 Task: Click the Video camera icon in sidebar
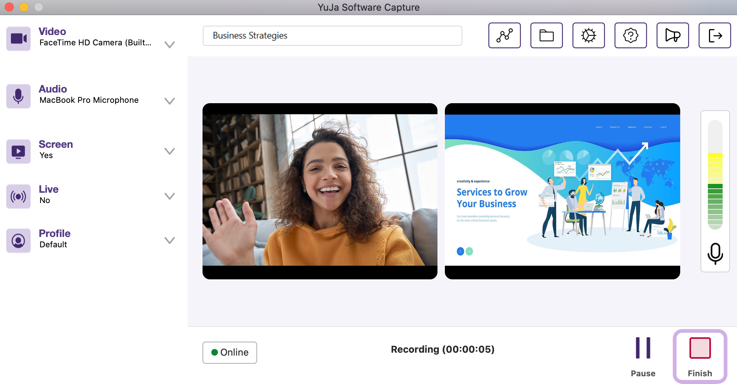[18, 38]
